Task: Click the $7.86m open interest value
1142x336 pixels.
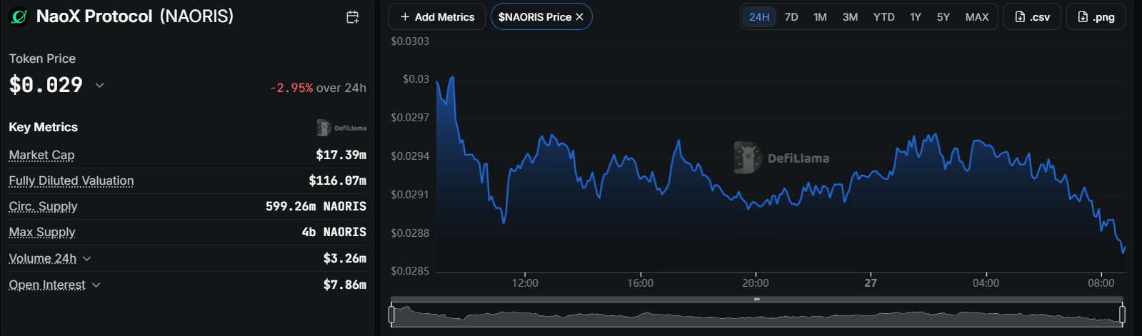Action: coord(345,285)
